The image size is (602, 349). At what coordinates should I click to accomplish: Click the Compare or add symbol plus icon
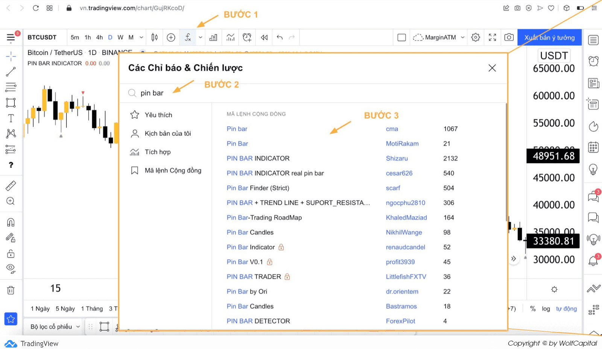point(171,37)
